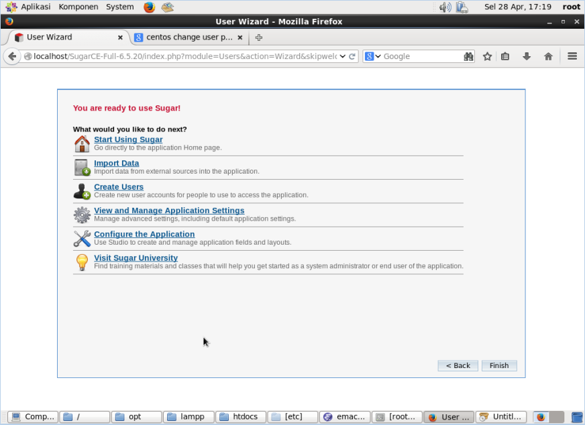Image resolution: width=585 pixels, height=425 pixels.
Task: Click the browser back navigation arrow
Action: coord(12,56)
